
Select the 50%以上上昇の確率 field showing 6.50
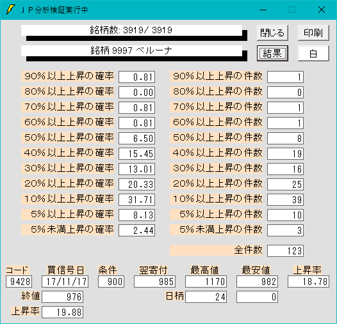pos(136,138)
